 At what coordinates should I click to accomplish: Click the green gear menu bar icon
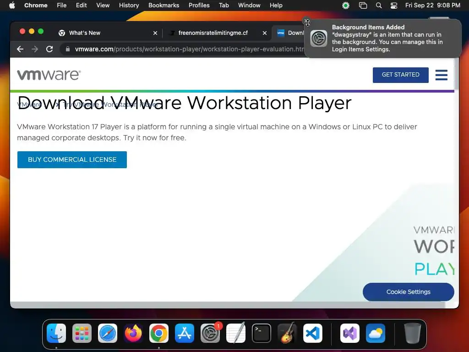(346, 5)
